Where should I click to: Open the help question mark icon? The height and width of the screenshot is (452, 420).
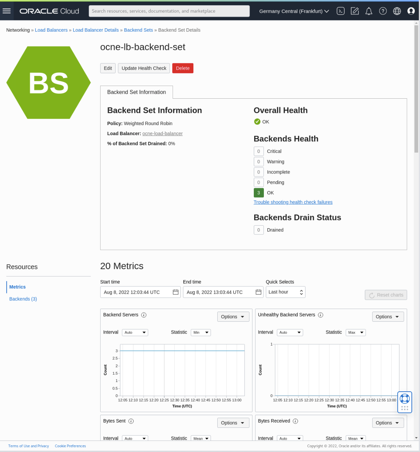pyautogui.click(x=383, y=11)
